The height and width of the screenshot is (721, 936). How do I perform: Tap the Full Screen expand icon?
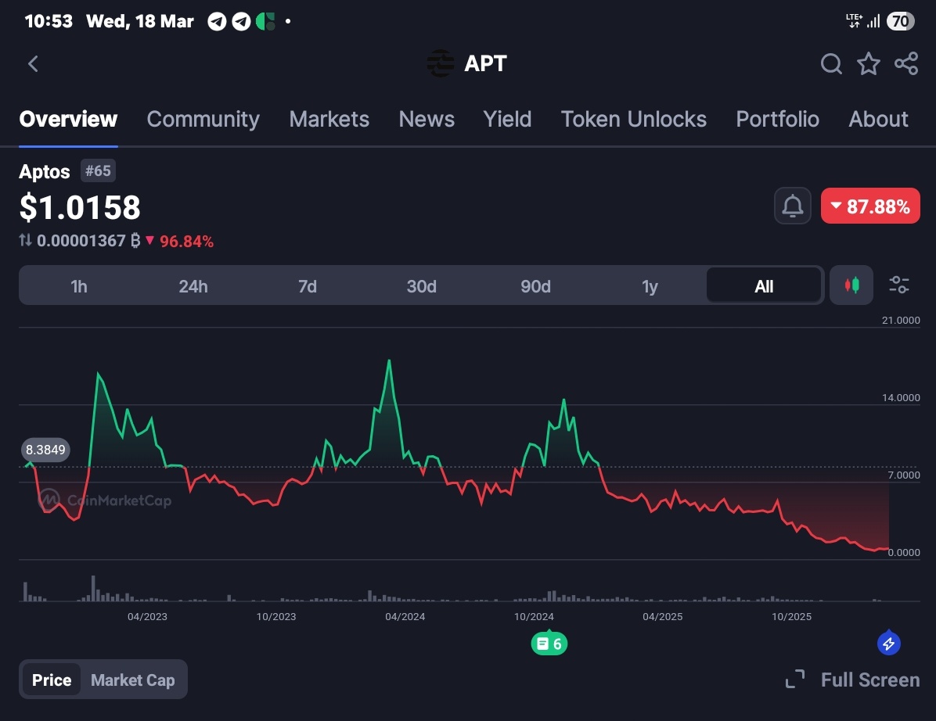(794, 680)
